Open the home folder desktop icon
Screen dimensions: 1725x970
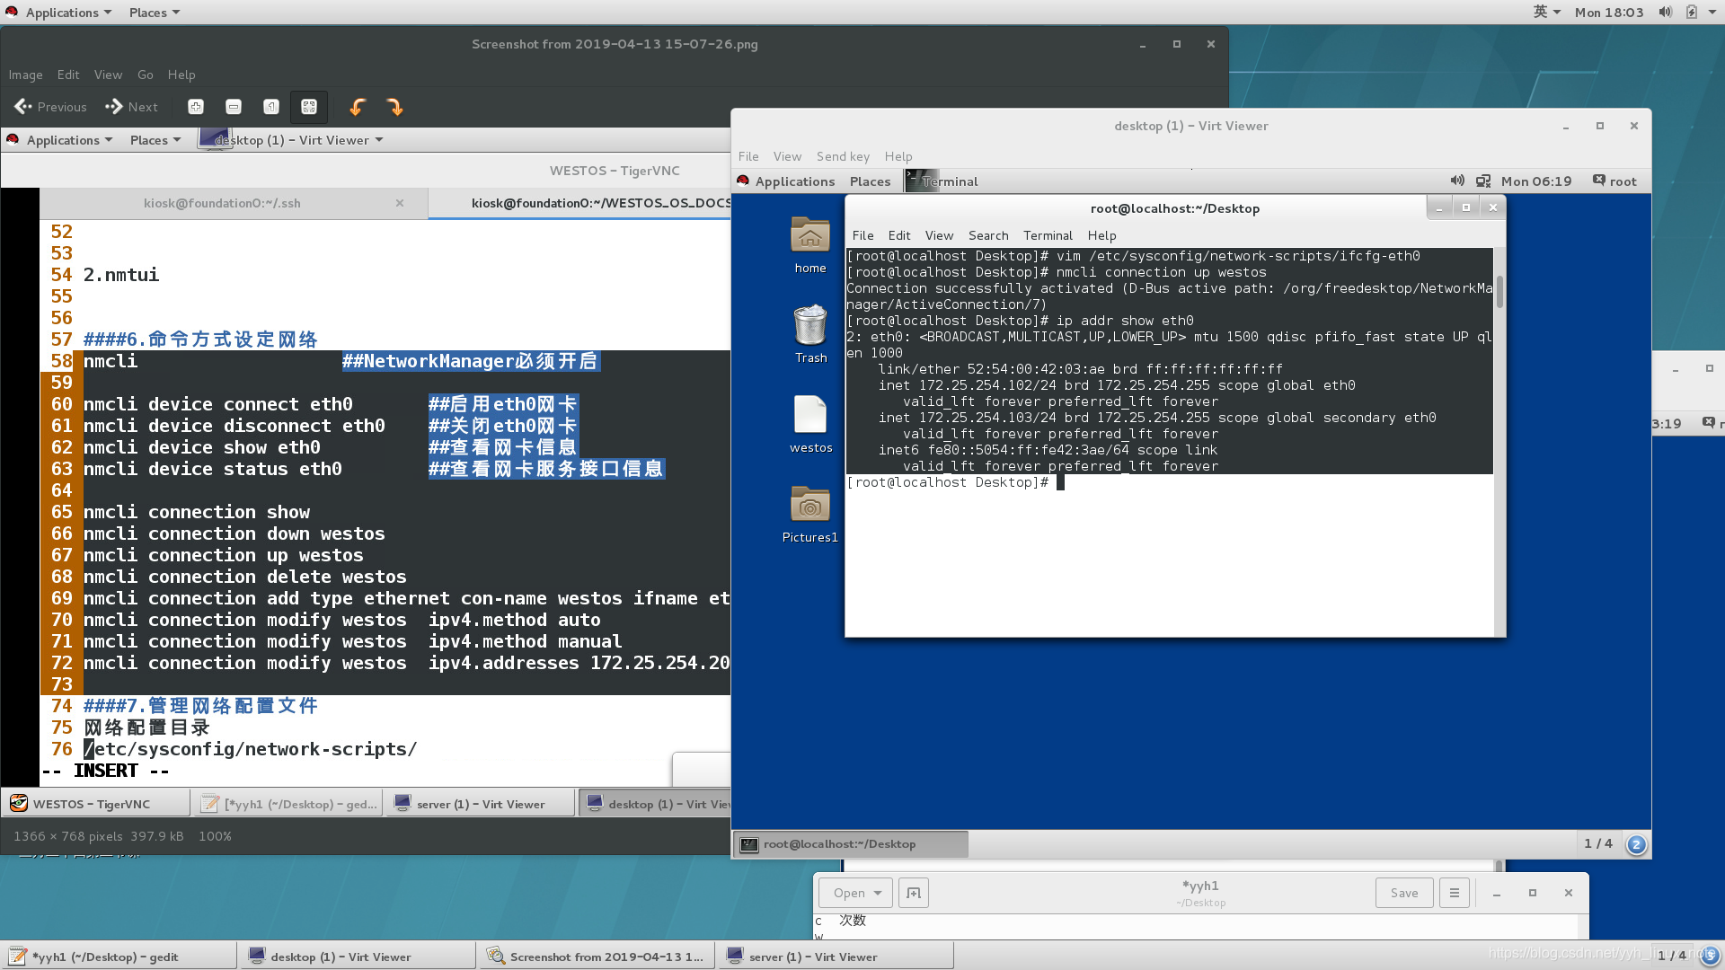click(x=810, y=243)
